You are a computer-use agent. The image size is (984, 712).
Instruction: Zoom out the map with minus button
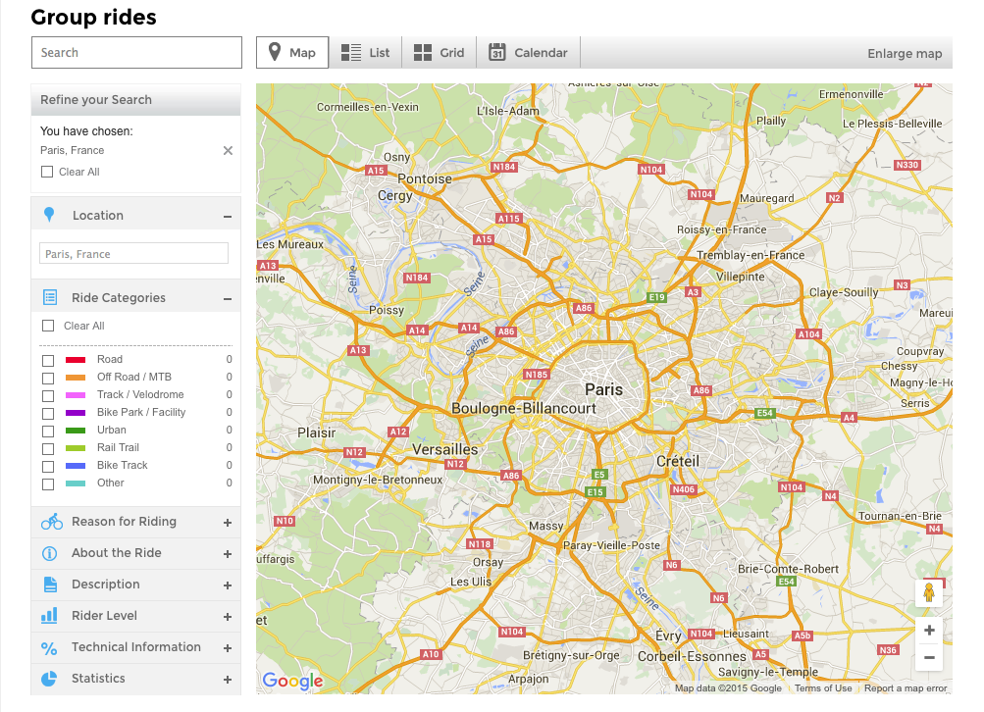[x=929, y=657]
